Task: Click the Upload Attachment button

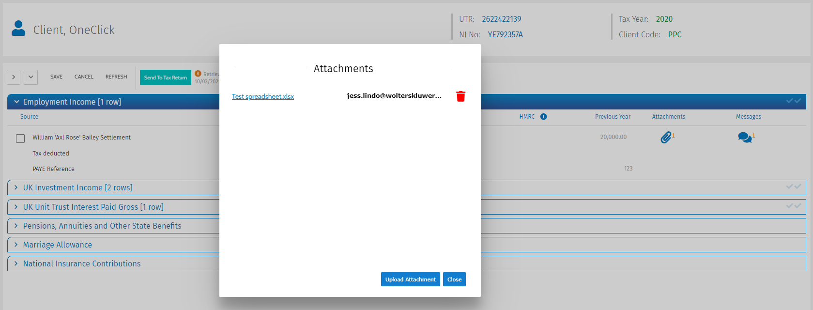Action: coord(411,279)
